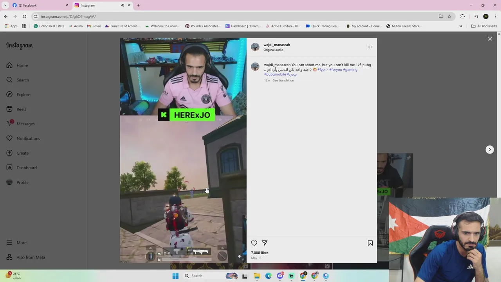Reload the current page

pos(24,16)
